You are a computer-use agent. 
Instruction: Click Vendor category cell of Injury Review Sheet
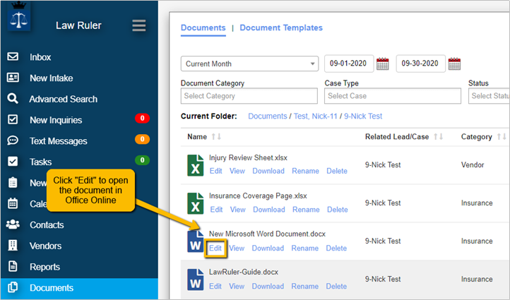click(473, 164)
